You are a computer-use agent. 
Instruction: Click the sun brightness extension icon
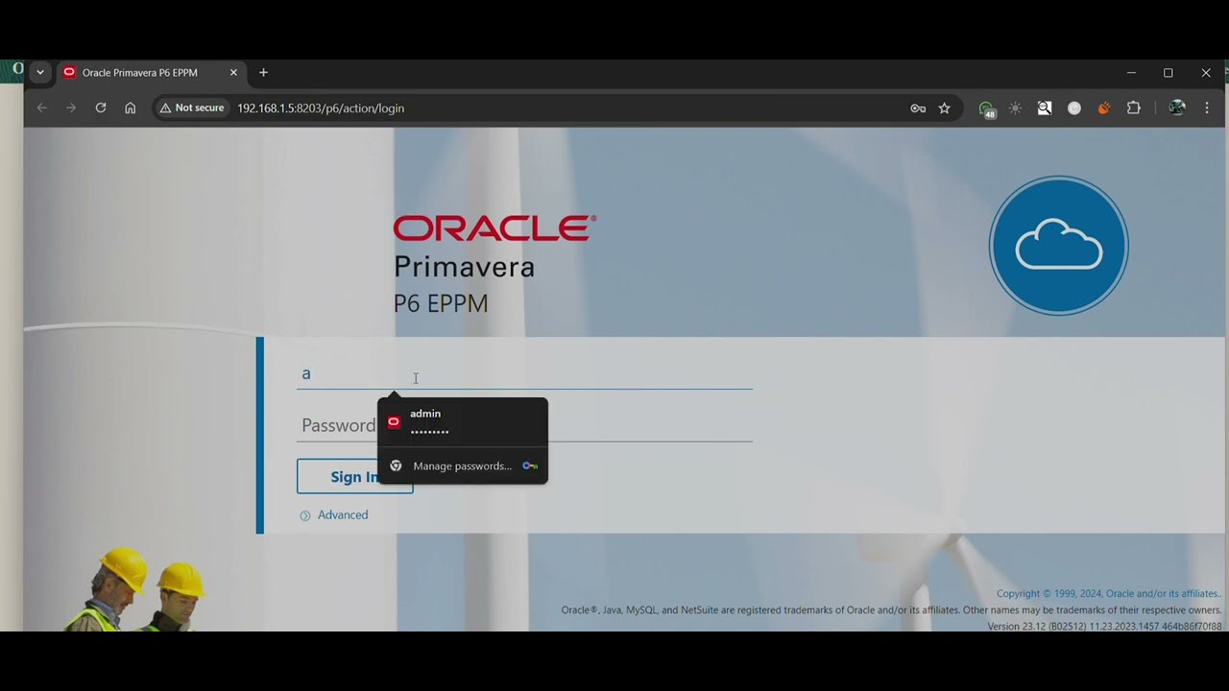1015,108
